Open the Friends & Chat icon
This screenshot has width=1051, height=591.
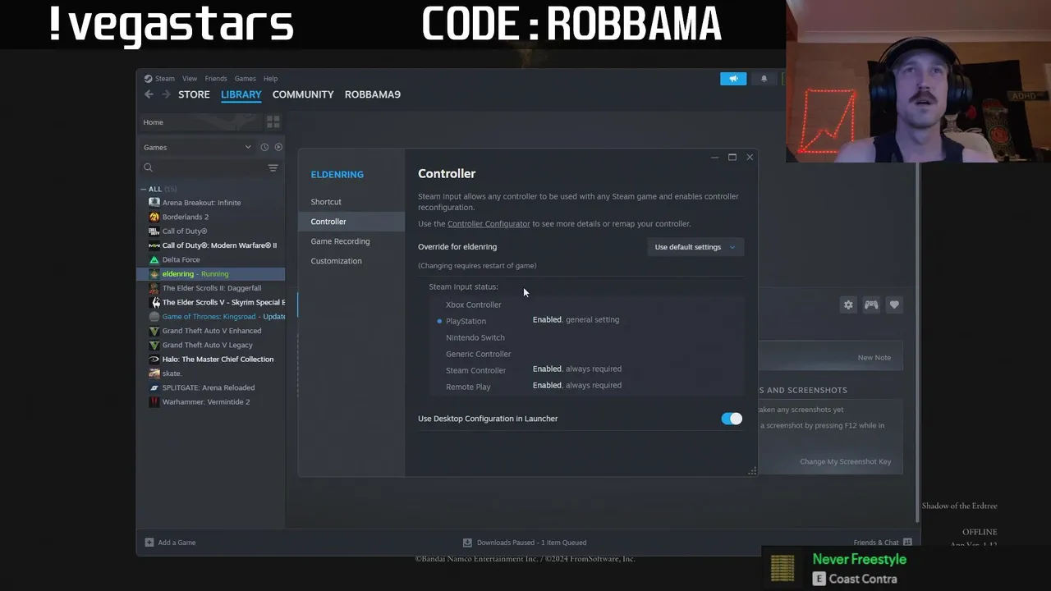click(907, 543)
